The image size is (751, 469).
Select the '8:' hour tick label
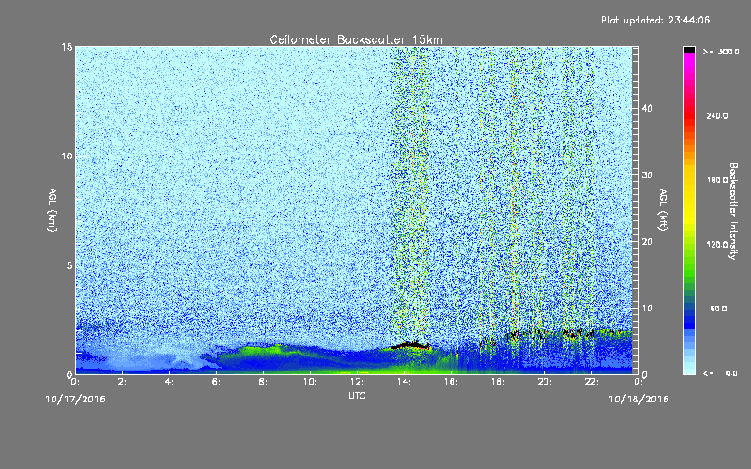264,382
